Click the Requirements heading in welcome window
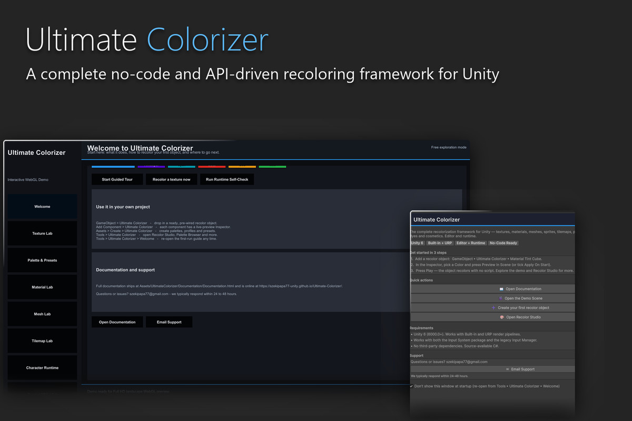Viewport: 632px width, 421px height. pyautogui.click(x=422, y=328)
